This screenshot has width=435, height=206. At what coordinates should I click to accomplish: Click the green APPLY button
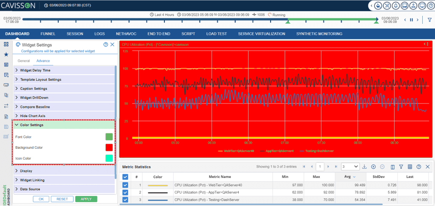[x=86, y=199]
